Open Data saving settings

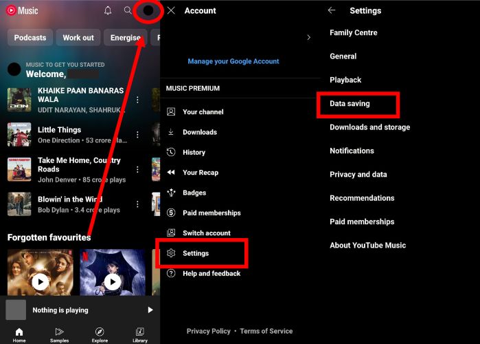point(350,104)
